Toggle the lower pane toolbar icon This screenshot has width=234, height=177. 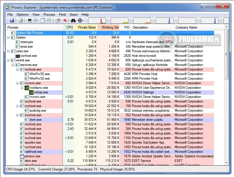coord(43,21)
